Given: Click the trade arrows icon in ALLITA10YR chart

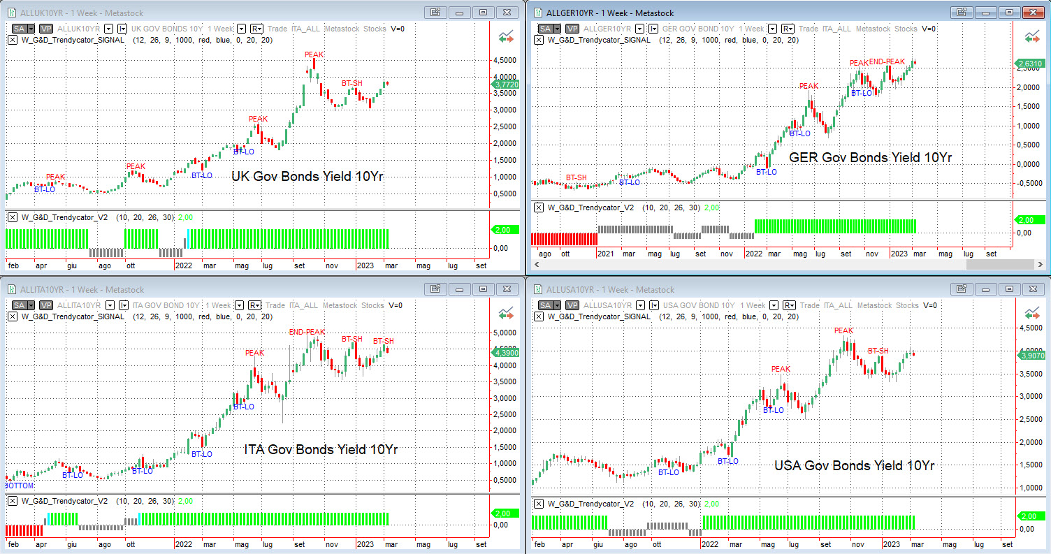Looking at the screenshot, I should 506,313.
